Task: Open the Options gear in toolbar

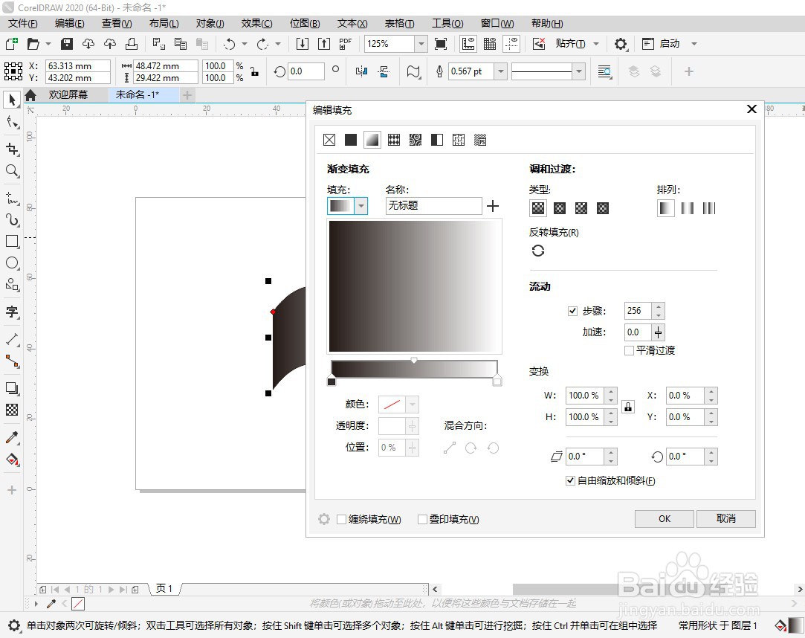Action: pyautogui.click(x=621, y=44)
